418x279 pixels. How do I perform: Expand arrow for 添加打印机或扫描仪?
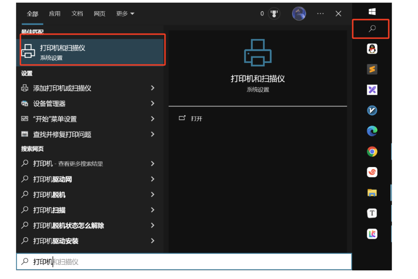[153, 88]
